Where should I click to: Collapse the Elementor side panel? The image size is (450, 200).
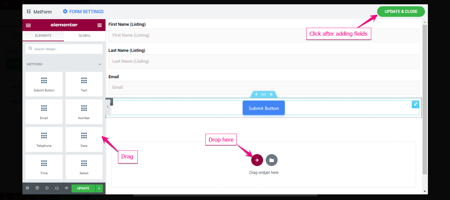point(107,107)
